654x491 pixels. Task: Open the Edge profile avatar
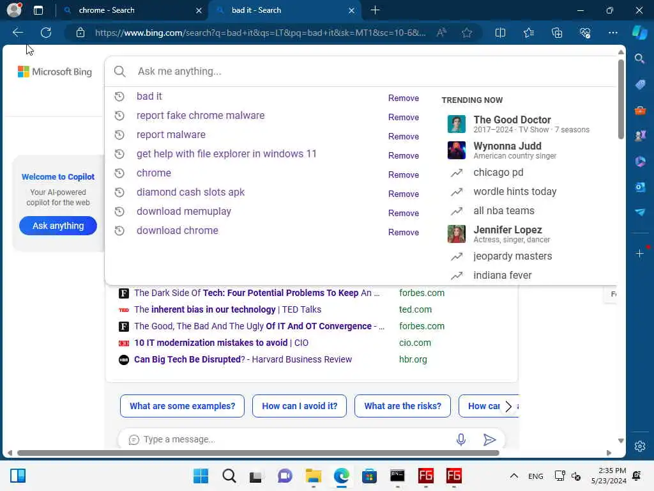(14, 10)
